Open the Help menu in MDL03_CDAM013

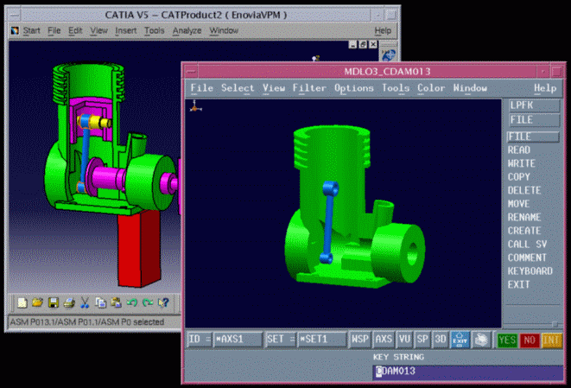coord(545,88)
